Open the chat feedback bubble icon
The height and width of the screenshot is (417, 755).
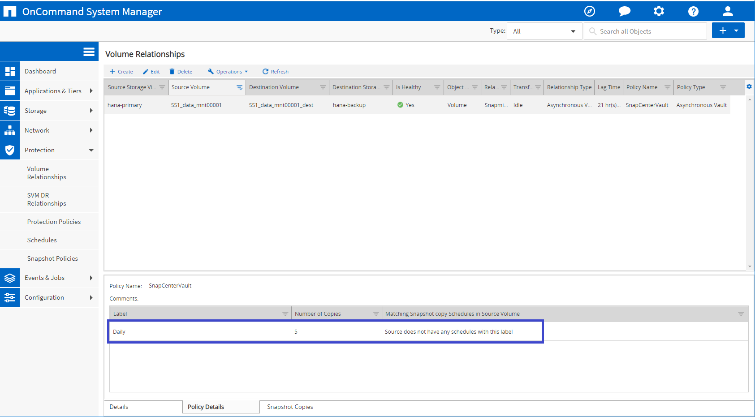coord(624,11)
